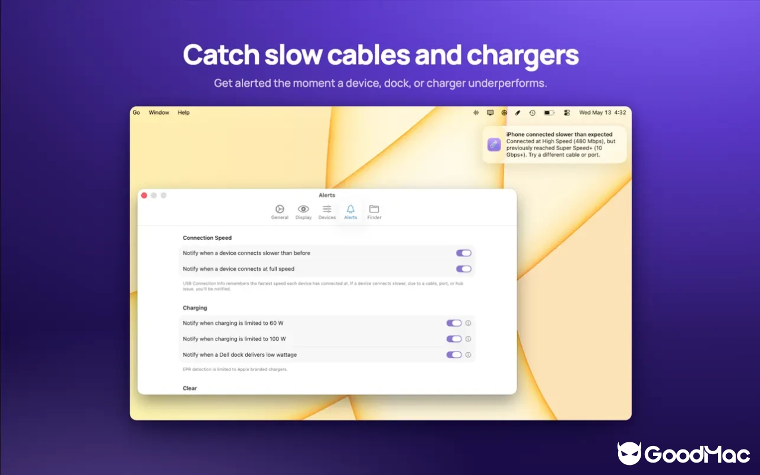The height and width of the screenshot is (475, 760).
Task: Close the Alerts window with red button
Action: (144, 195)
